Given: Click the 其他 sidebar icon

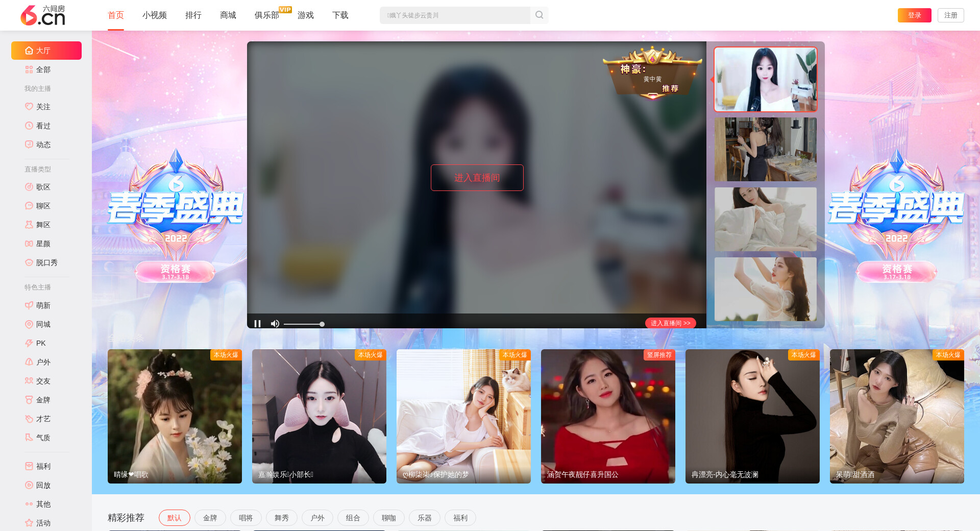Looking at the screenshot, I should click(x=29, y=504).
